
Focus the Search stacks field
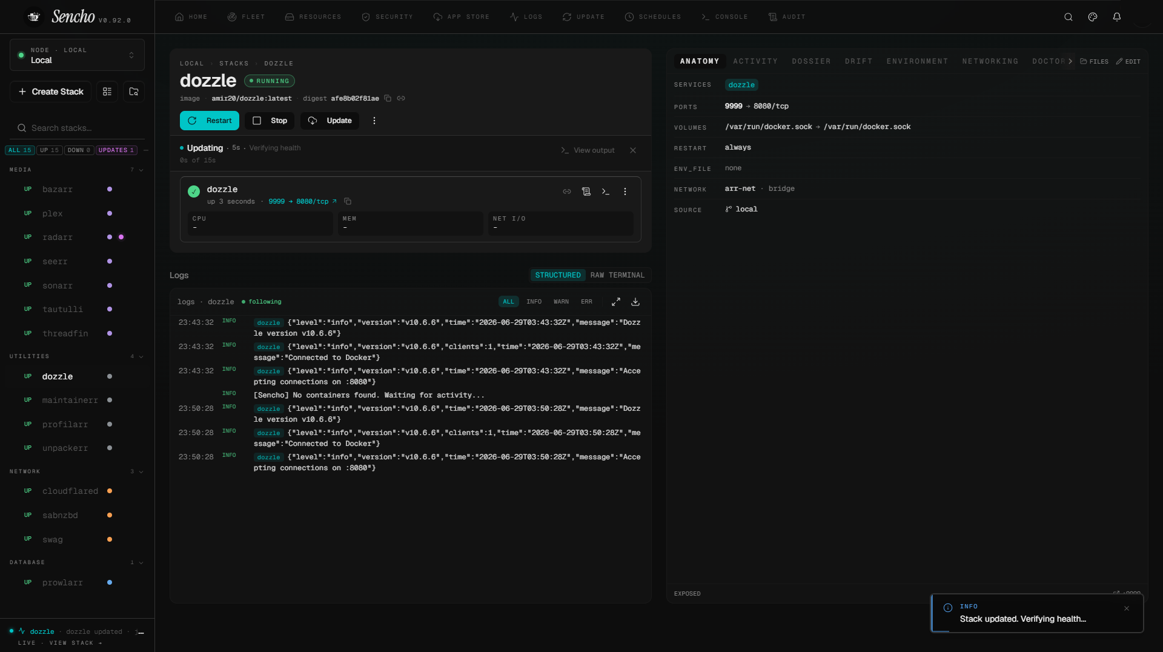tap(77, 128)
